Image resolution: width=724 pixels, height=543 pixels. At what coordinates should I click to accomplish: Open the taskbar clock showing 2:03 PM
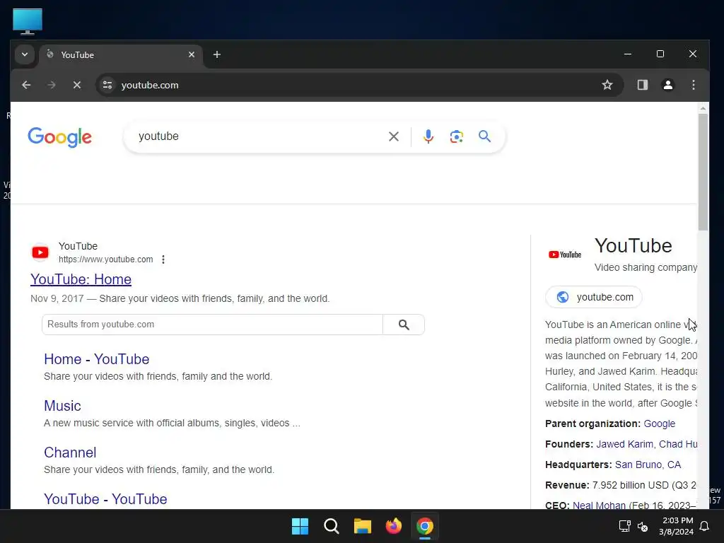coord(677,526)
